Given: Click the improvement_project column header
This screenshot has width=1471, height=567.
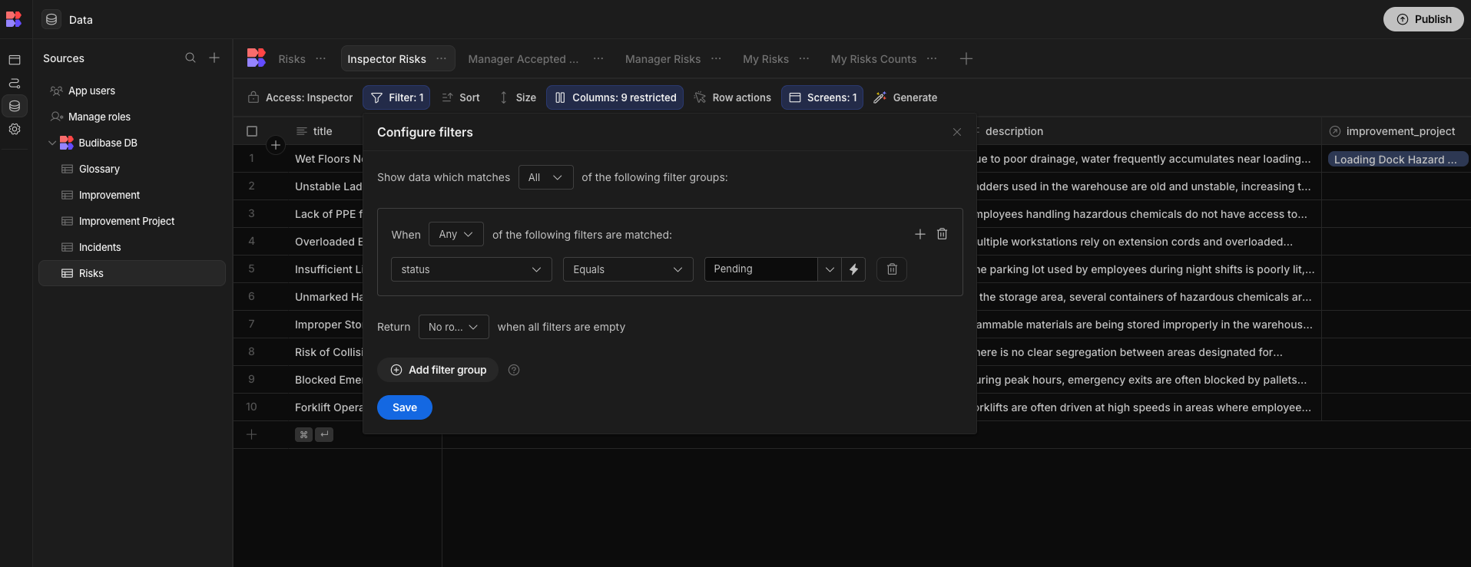Looking at the screenshot, I should 1396,131.
